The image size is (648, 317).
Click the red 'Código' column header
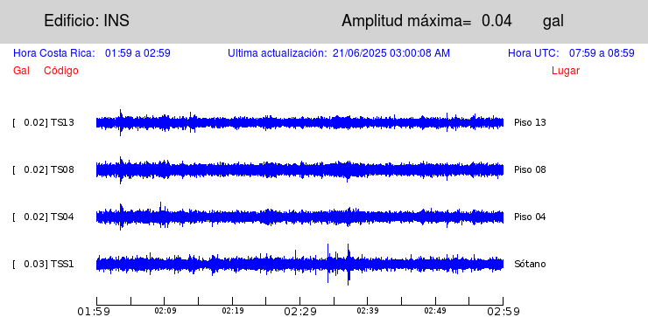click(61, 71)
